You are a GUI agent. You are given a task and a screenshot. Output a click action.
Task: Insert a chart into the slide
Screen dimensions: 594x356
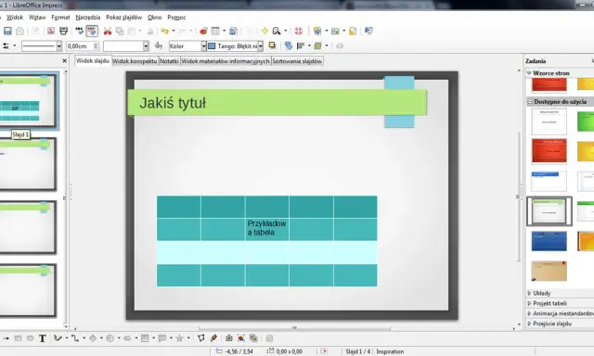[x=203, y=31]
